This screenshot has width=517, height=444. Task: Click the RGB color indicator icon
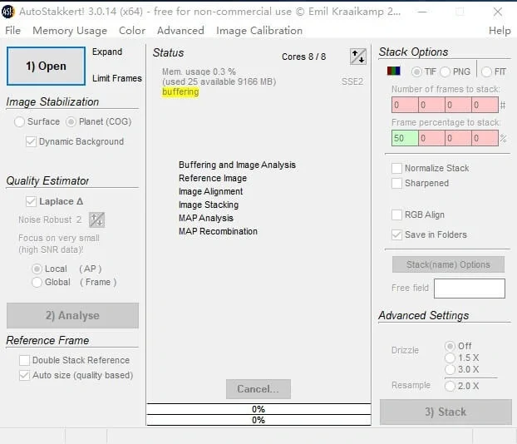pos(395,72)
